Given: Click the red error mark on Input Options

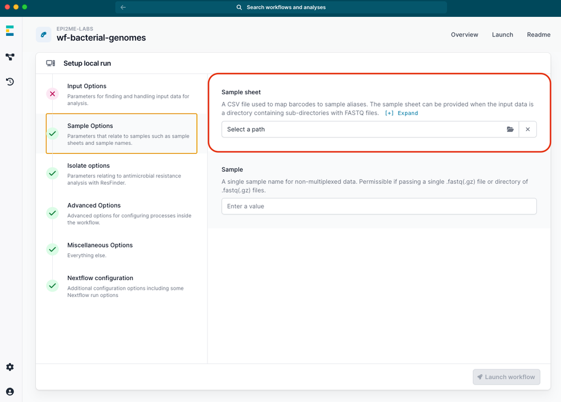Looking at the screenshot, I should click(53, 94).
